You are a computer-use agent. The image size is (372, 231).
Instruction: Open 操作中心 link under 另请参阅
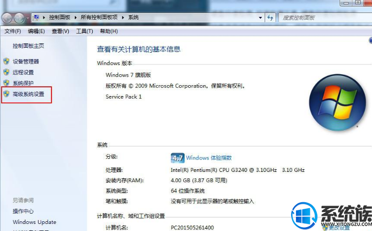23,211
